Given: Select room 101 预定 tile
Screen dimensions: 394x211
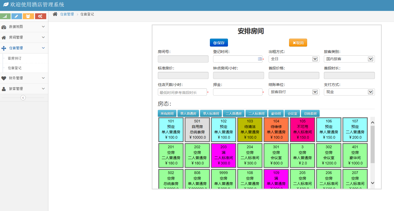Looking at the screenshot, I should pos(171,130).
